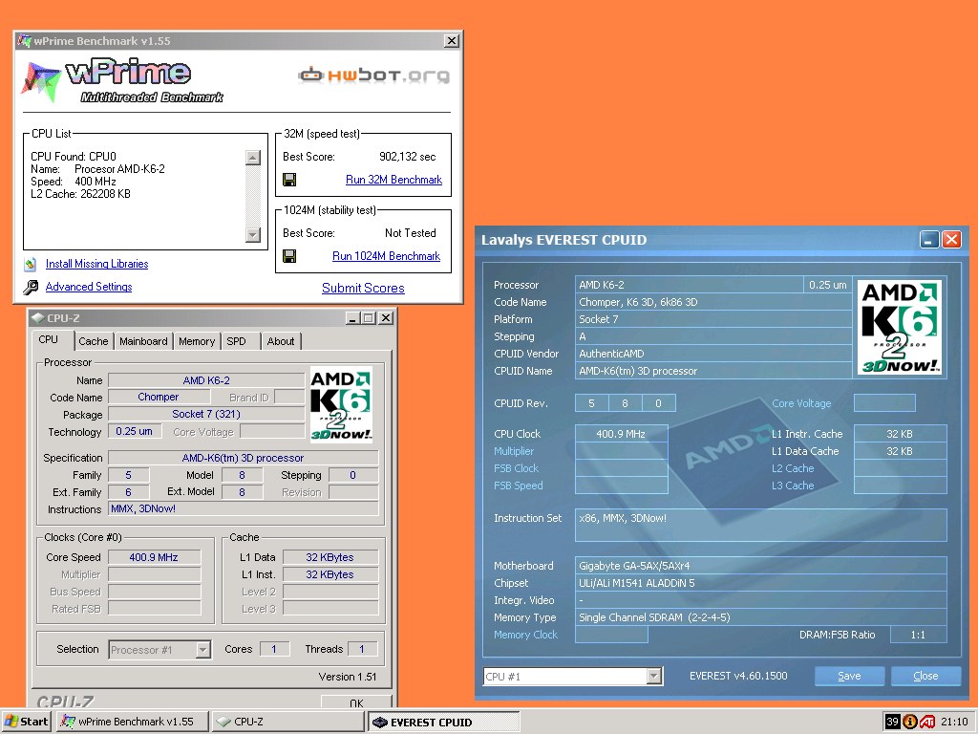This screenshot has width=978, height=734.
Task: Click the Memory Clock label in EVEREST
Action: click(525, 635)
